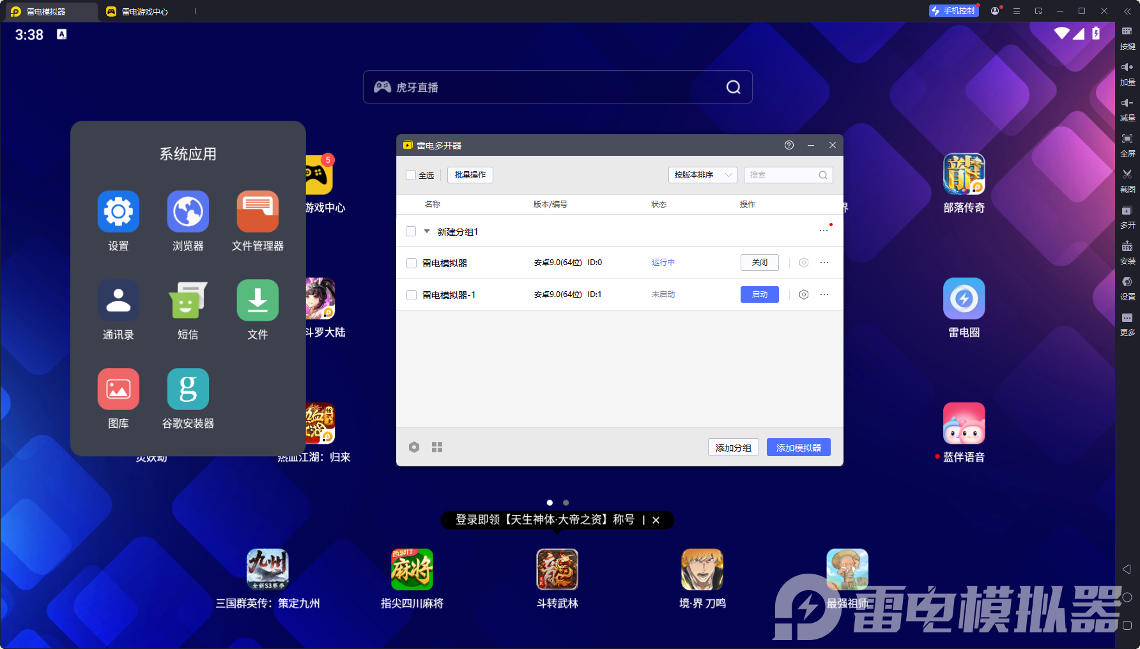The width and height of the screenshot is (1140, 649).
Task: Open the 文件管理器 file manager app
Action: pos(258,212)
